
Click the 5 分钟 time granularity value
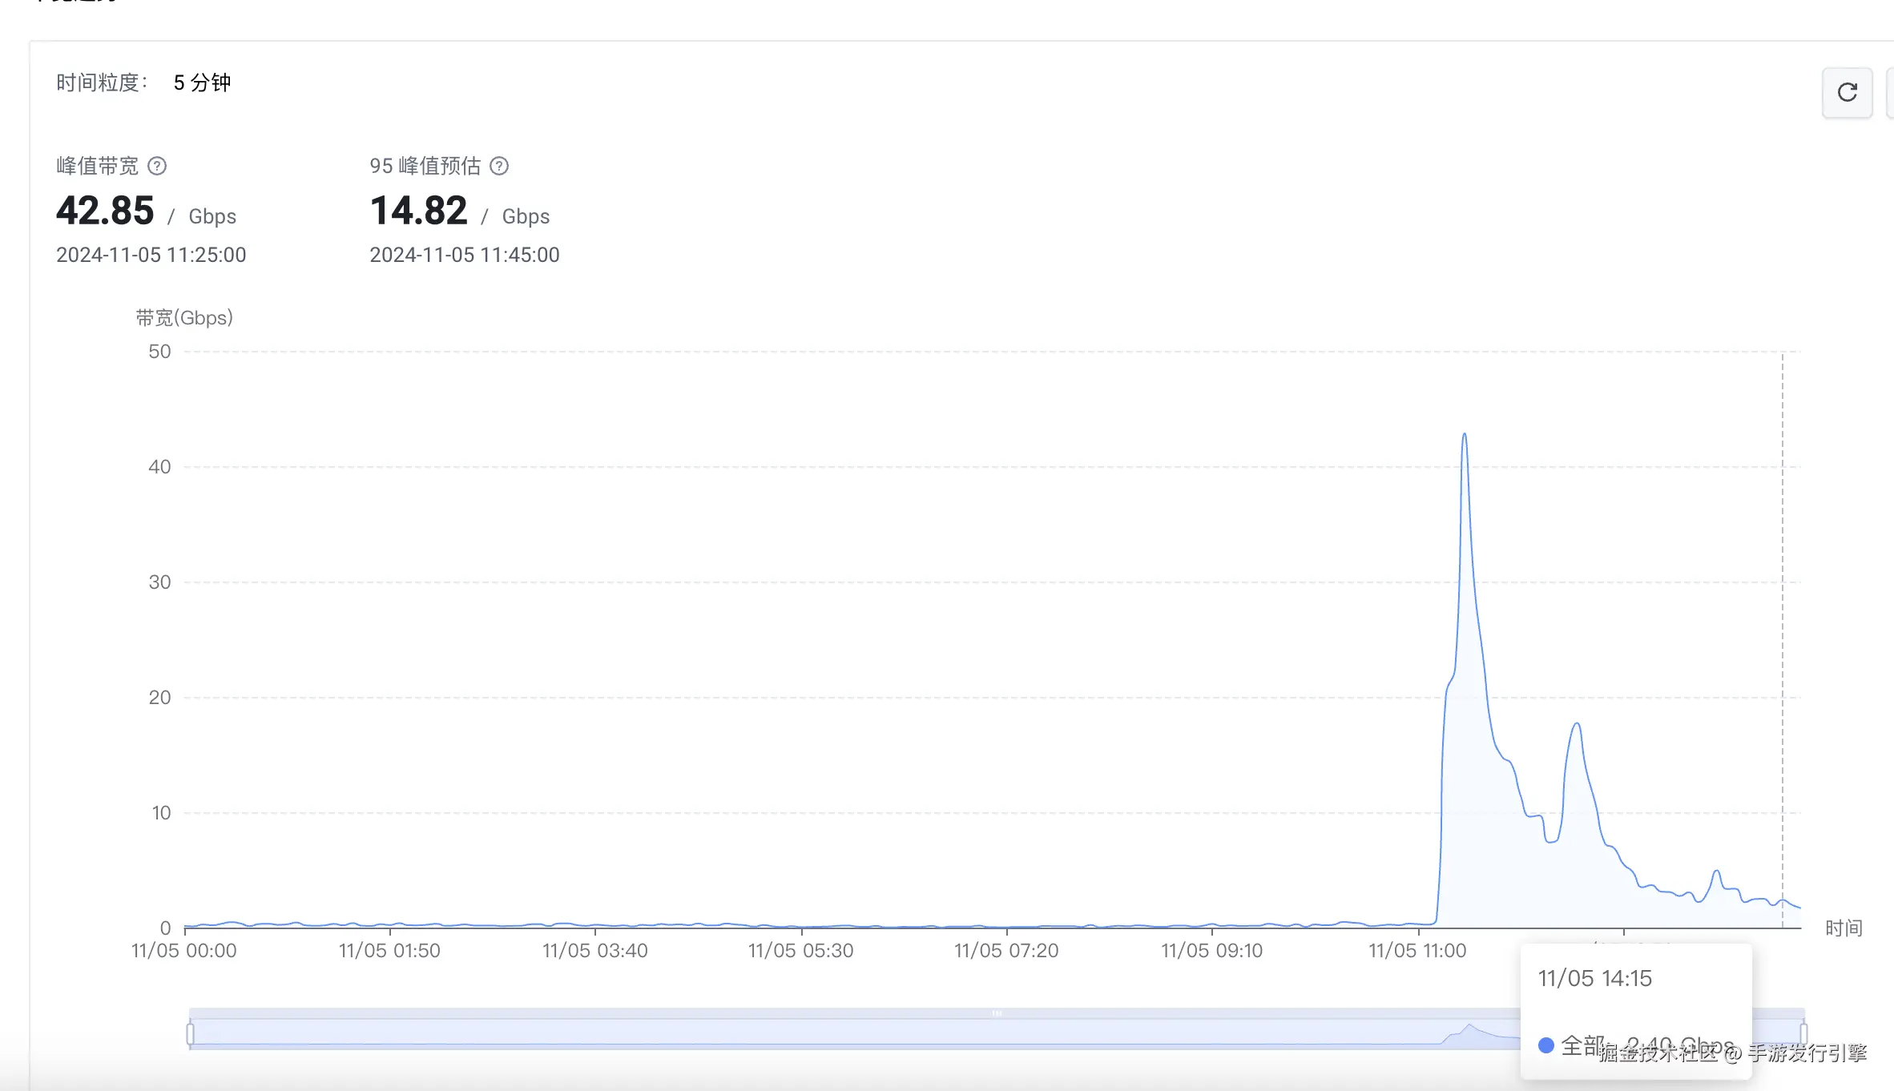pyautogui.click(x=202, y=83)
